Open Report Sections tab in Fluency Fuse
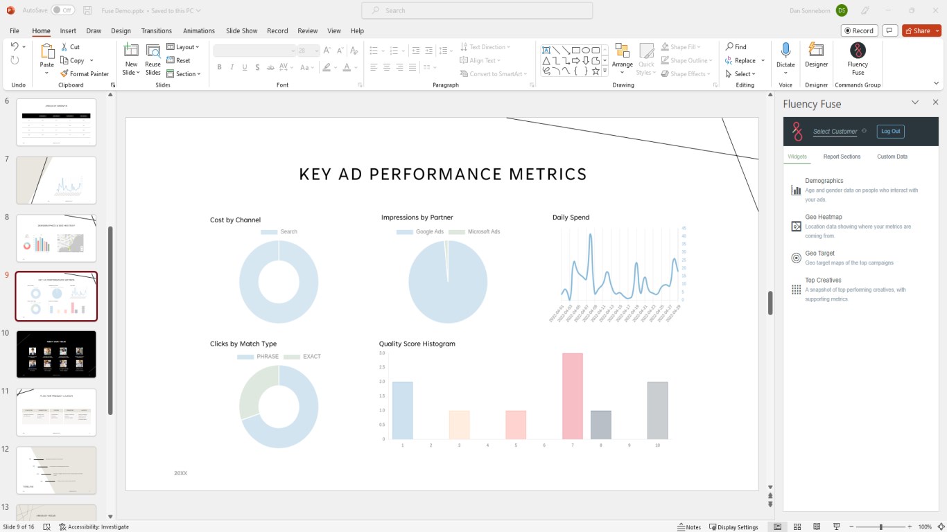947x532 pixels. tap(842, 157)
